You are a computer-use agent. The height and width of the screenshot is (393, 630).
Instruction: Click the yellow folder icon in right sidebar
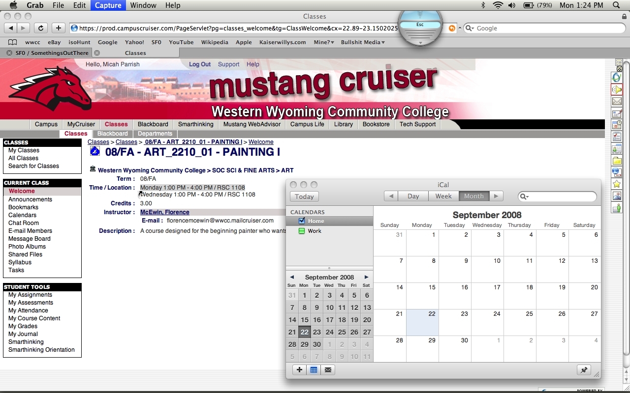point(617,161)
